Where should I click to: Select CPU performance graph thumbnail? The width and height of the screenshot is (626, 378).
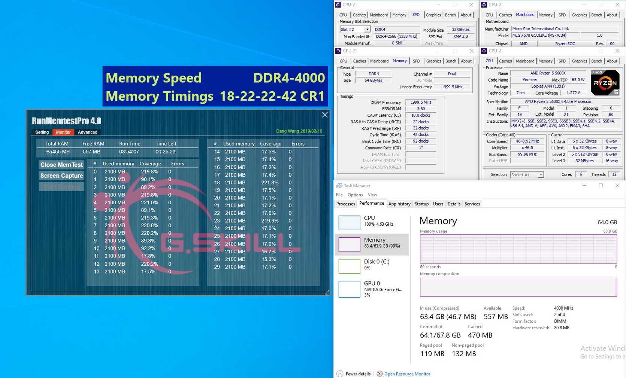click(x=349, y=222)
